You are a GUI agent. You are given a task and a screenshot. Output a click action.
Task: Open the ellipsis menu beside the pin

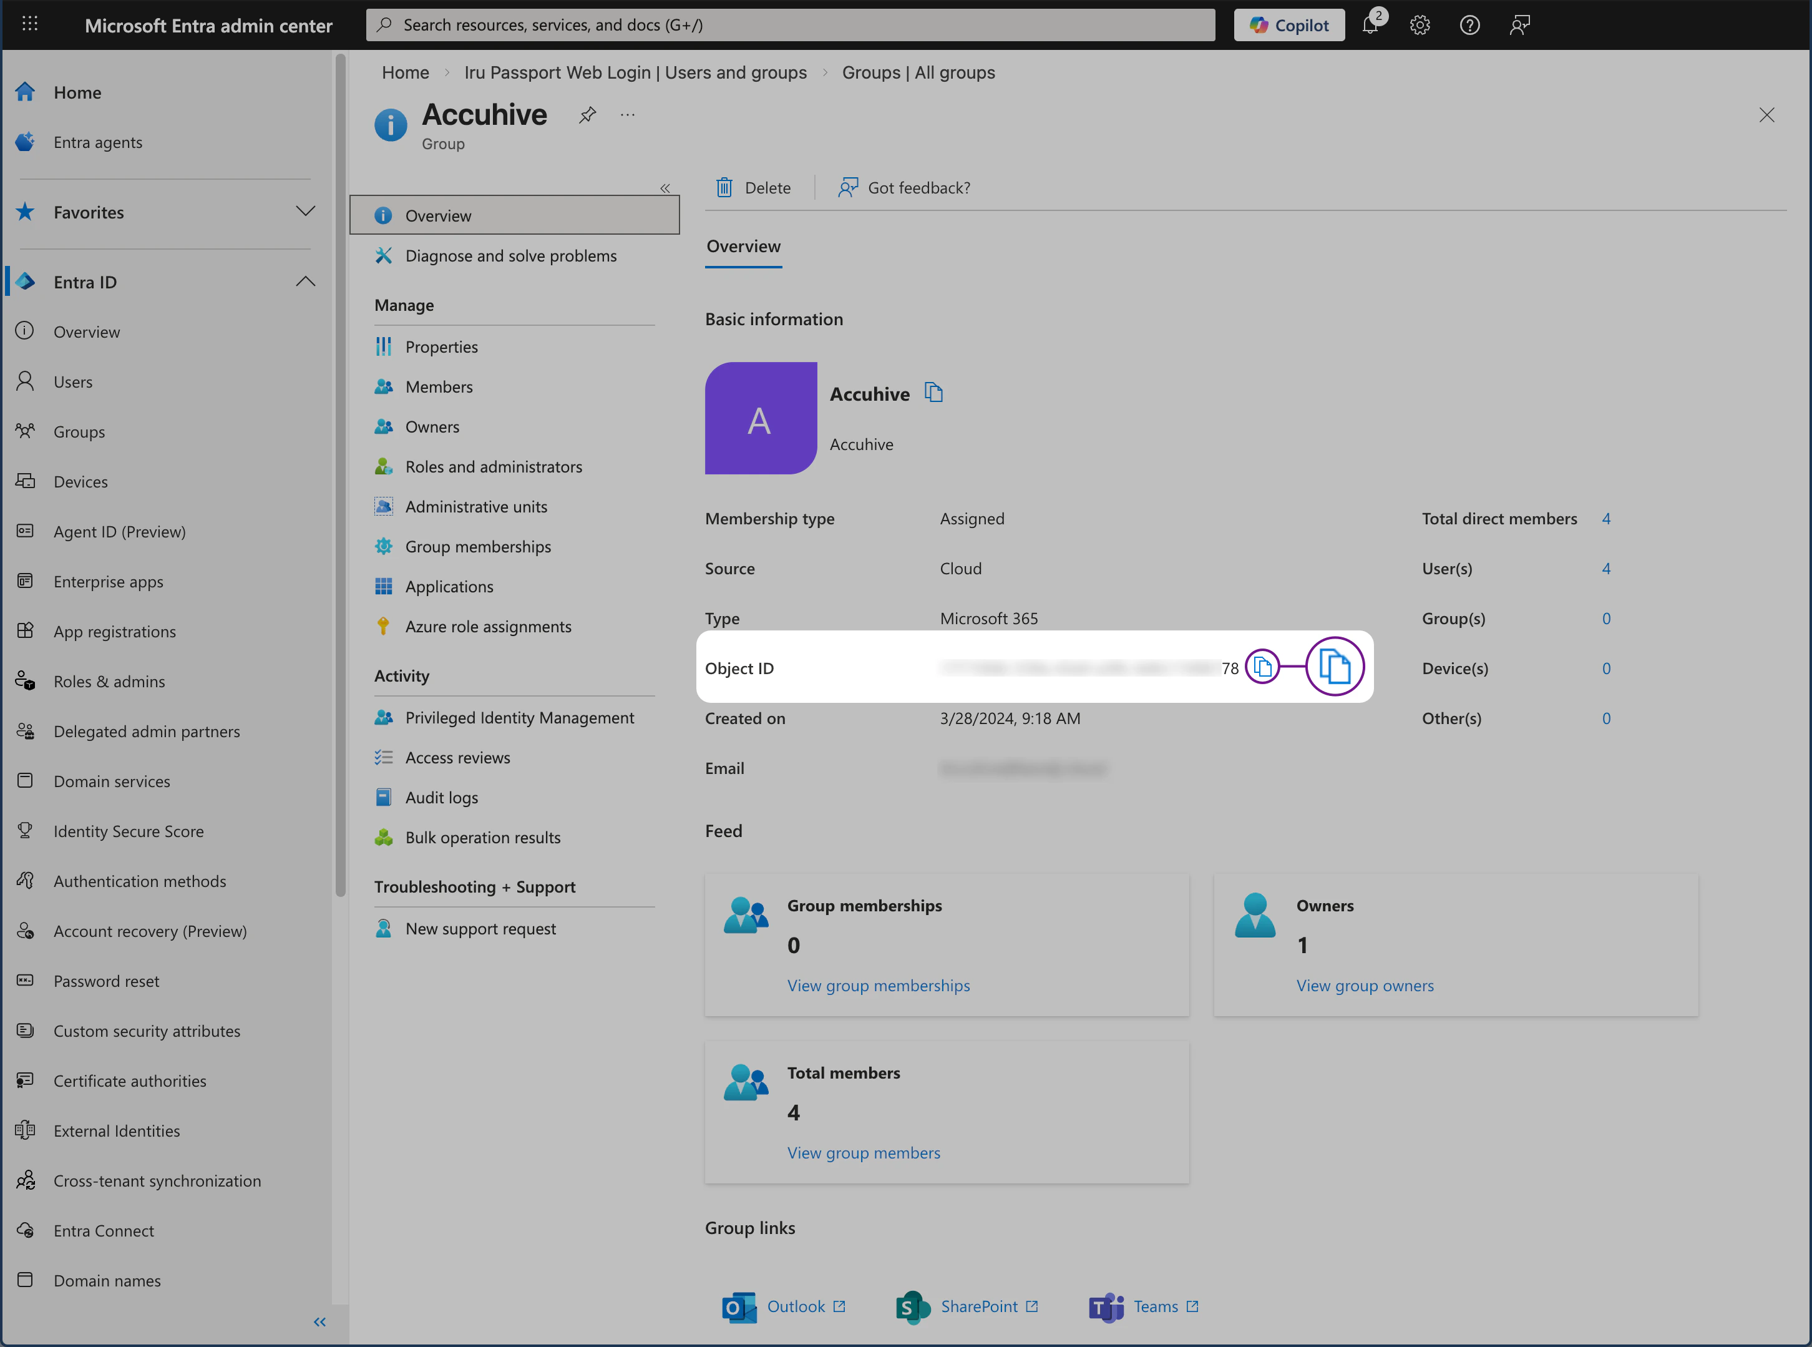click(x=627, y=114)
